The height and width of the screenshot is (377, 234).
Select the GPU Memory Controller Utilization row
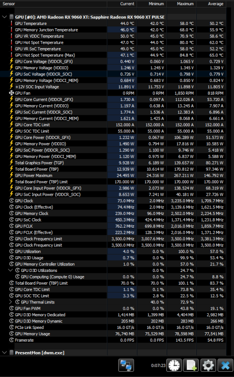pos(113,264)
